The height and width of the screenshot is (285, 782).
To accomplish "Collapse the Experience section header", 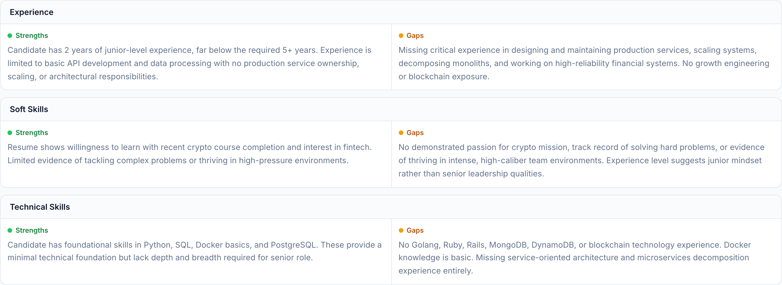I will [x=32, y=12].
